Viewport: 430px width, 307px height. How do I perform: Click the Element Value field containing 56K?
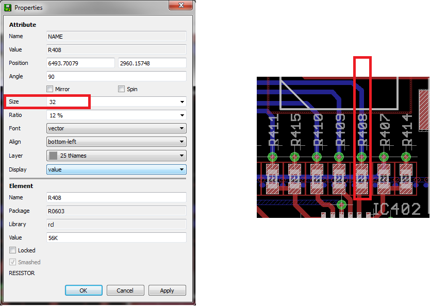click(116, 237)
